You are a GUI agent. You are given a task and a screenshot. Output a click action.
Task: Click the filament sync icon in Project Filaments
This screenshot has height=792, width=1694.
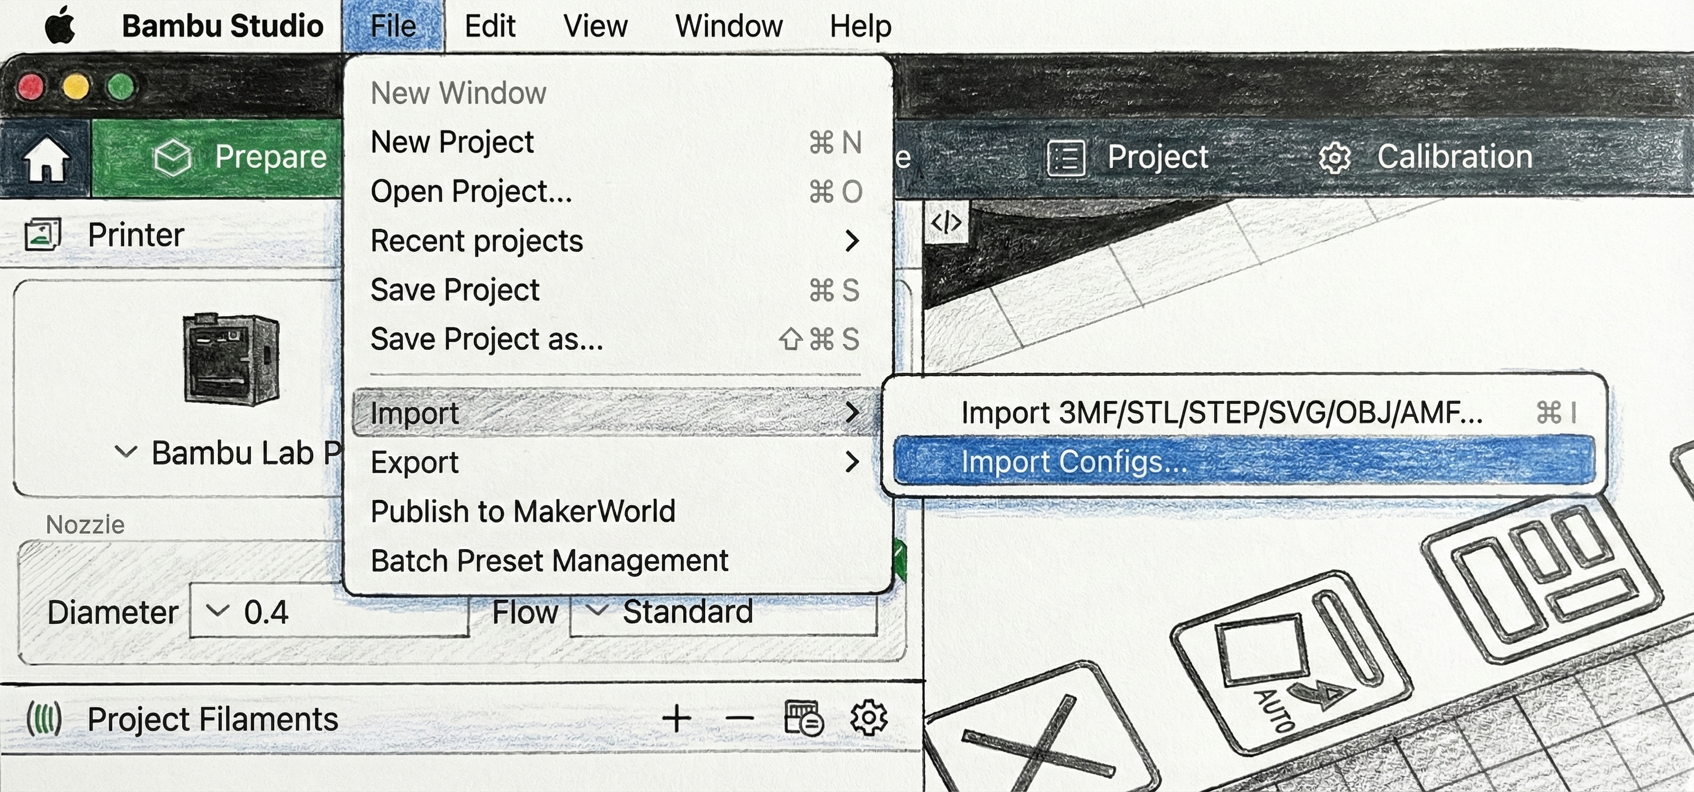(x=804, y=717)
